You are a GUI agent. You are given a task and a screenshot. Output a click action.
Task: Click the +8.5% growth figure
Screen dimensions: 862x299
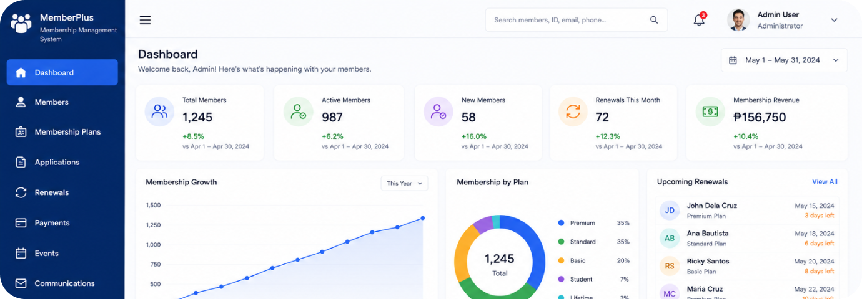click(193, 136)
